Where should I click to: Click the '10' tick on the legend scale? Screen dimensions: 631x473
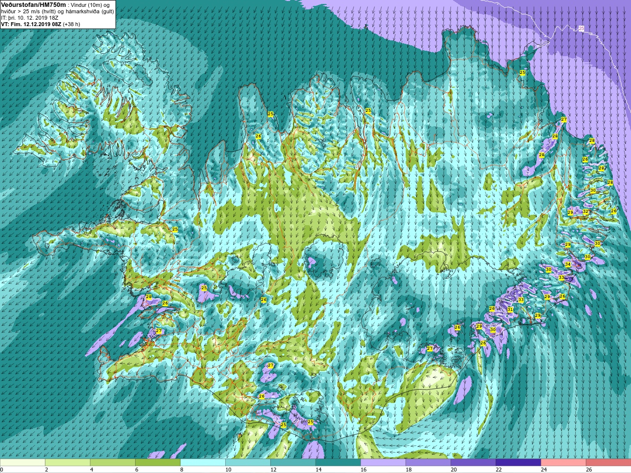click(x=228, y=470)
